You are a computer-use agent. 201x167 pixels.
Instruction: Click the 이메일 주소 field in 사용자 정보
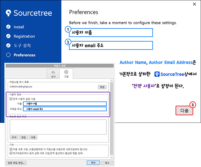tap(65, 109)
